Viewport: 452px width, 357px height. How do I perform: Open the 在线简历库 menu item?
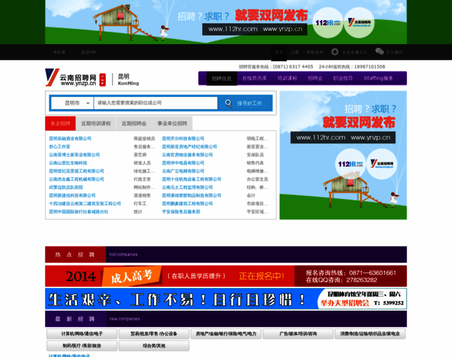pos(255,78)
